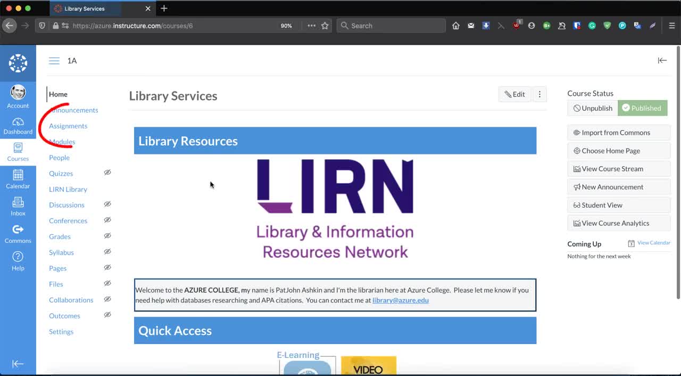
Task: Click the browser Back button
Action: pyautogui.click(x=9, y=26)
